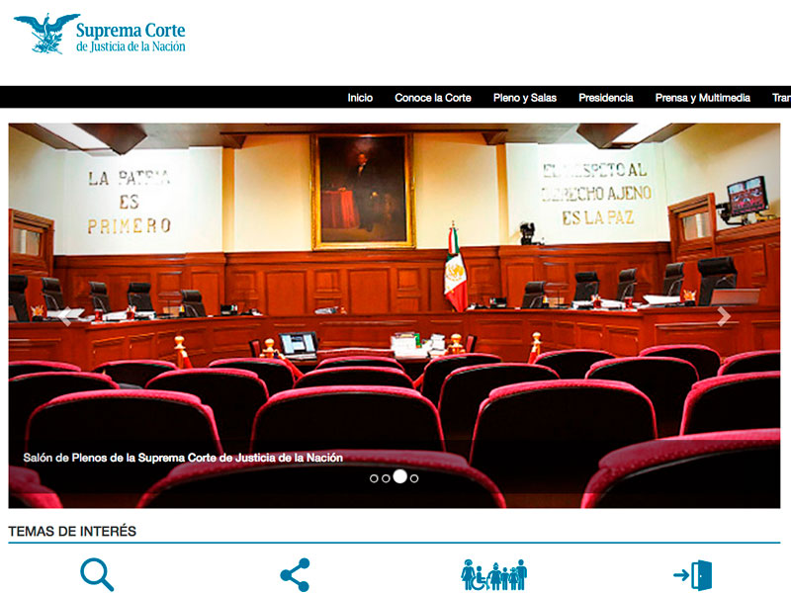Open Conoce la Corte menu
The height and width of the screenshot is (593, 791).
(433, 98)
